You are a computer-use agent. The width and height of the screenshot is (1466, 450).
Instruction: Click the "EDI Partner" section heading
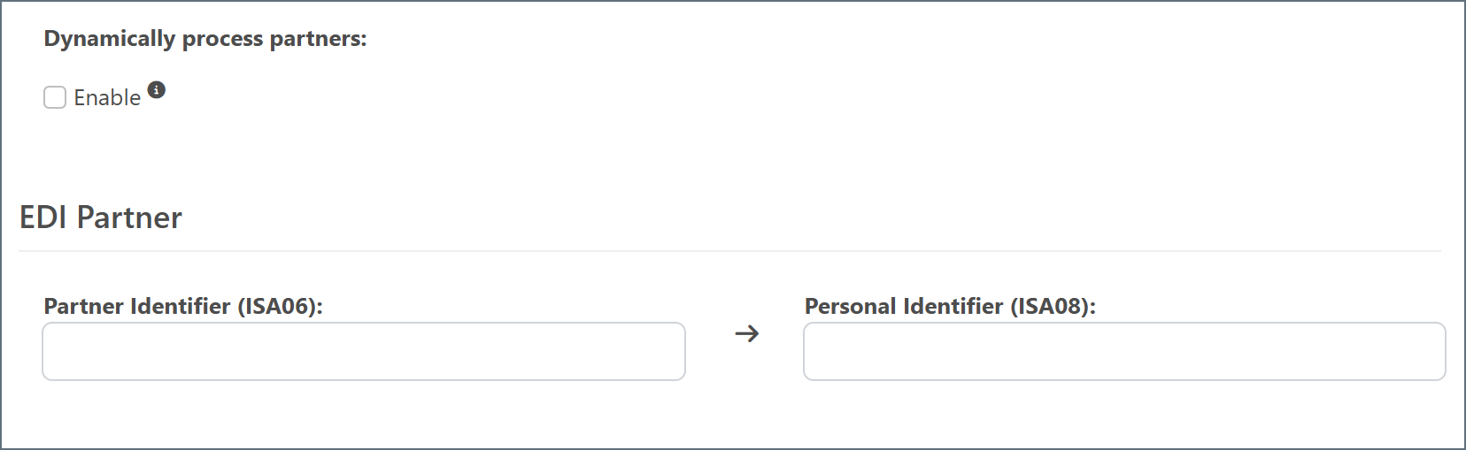click(x=101, y=217)
